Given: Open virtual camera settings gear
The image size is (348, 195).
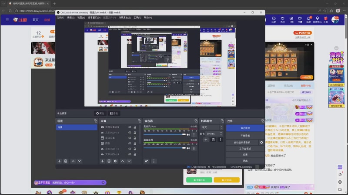Looking at the screenshot, I should point(261,143).
